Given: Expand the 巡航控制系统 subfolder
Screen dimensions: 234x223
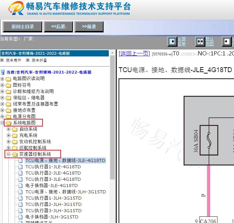Looking at the screenshot, I should [x=8, y=148].
